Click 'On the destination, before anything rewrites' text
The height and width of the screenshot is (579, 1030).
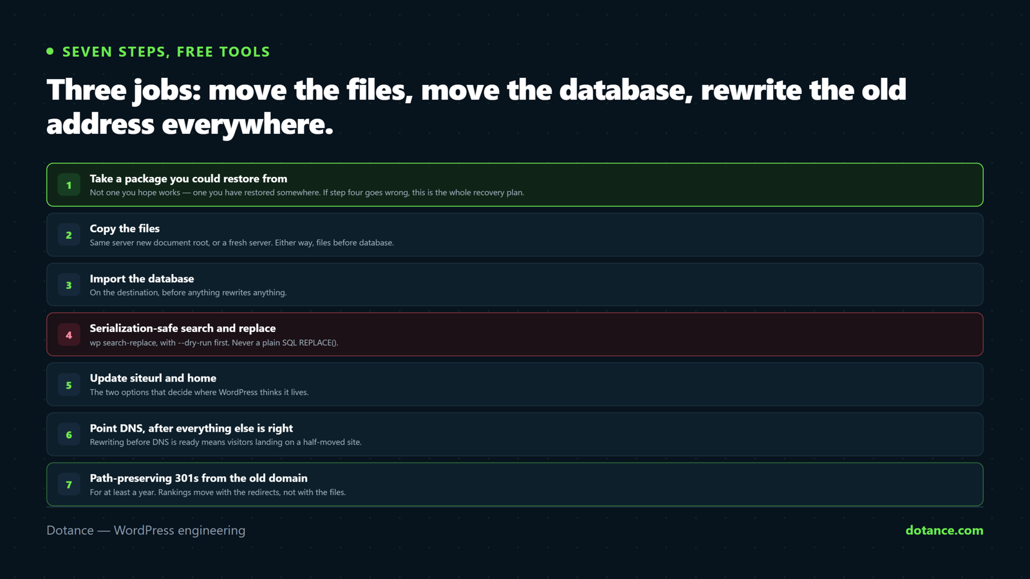coord(188,292)
